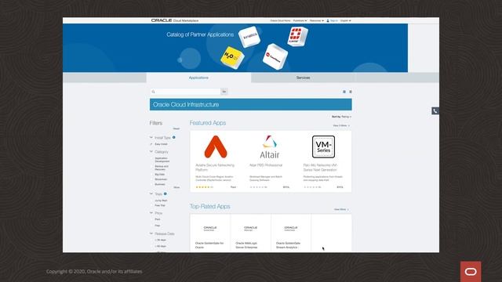Show More categories link

click(x=176, y=187)
